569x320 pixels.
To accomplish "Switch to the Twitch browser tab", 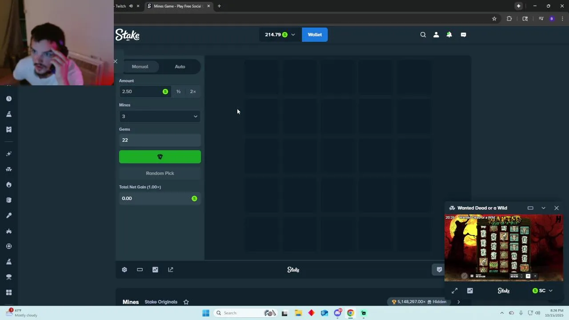I will [x=120, y=6].
